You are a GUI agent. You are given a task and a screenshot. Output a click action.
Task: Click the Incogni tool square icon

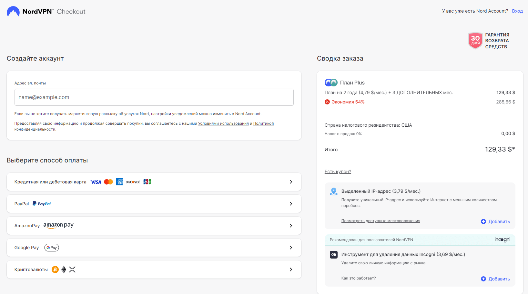(334, 255)
